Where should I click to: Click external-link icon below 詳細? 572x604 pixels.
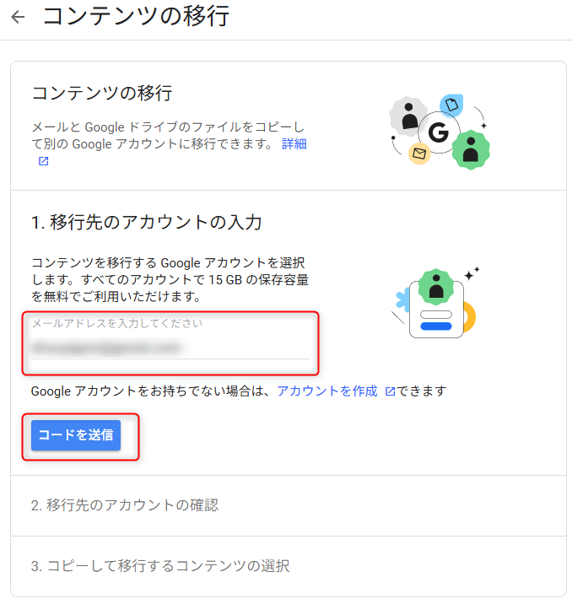(44, 161)
